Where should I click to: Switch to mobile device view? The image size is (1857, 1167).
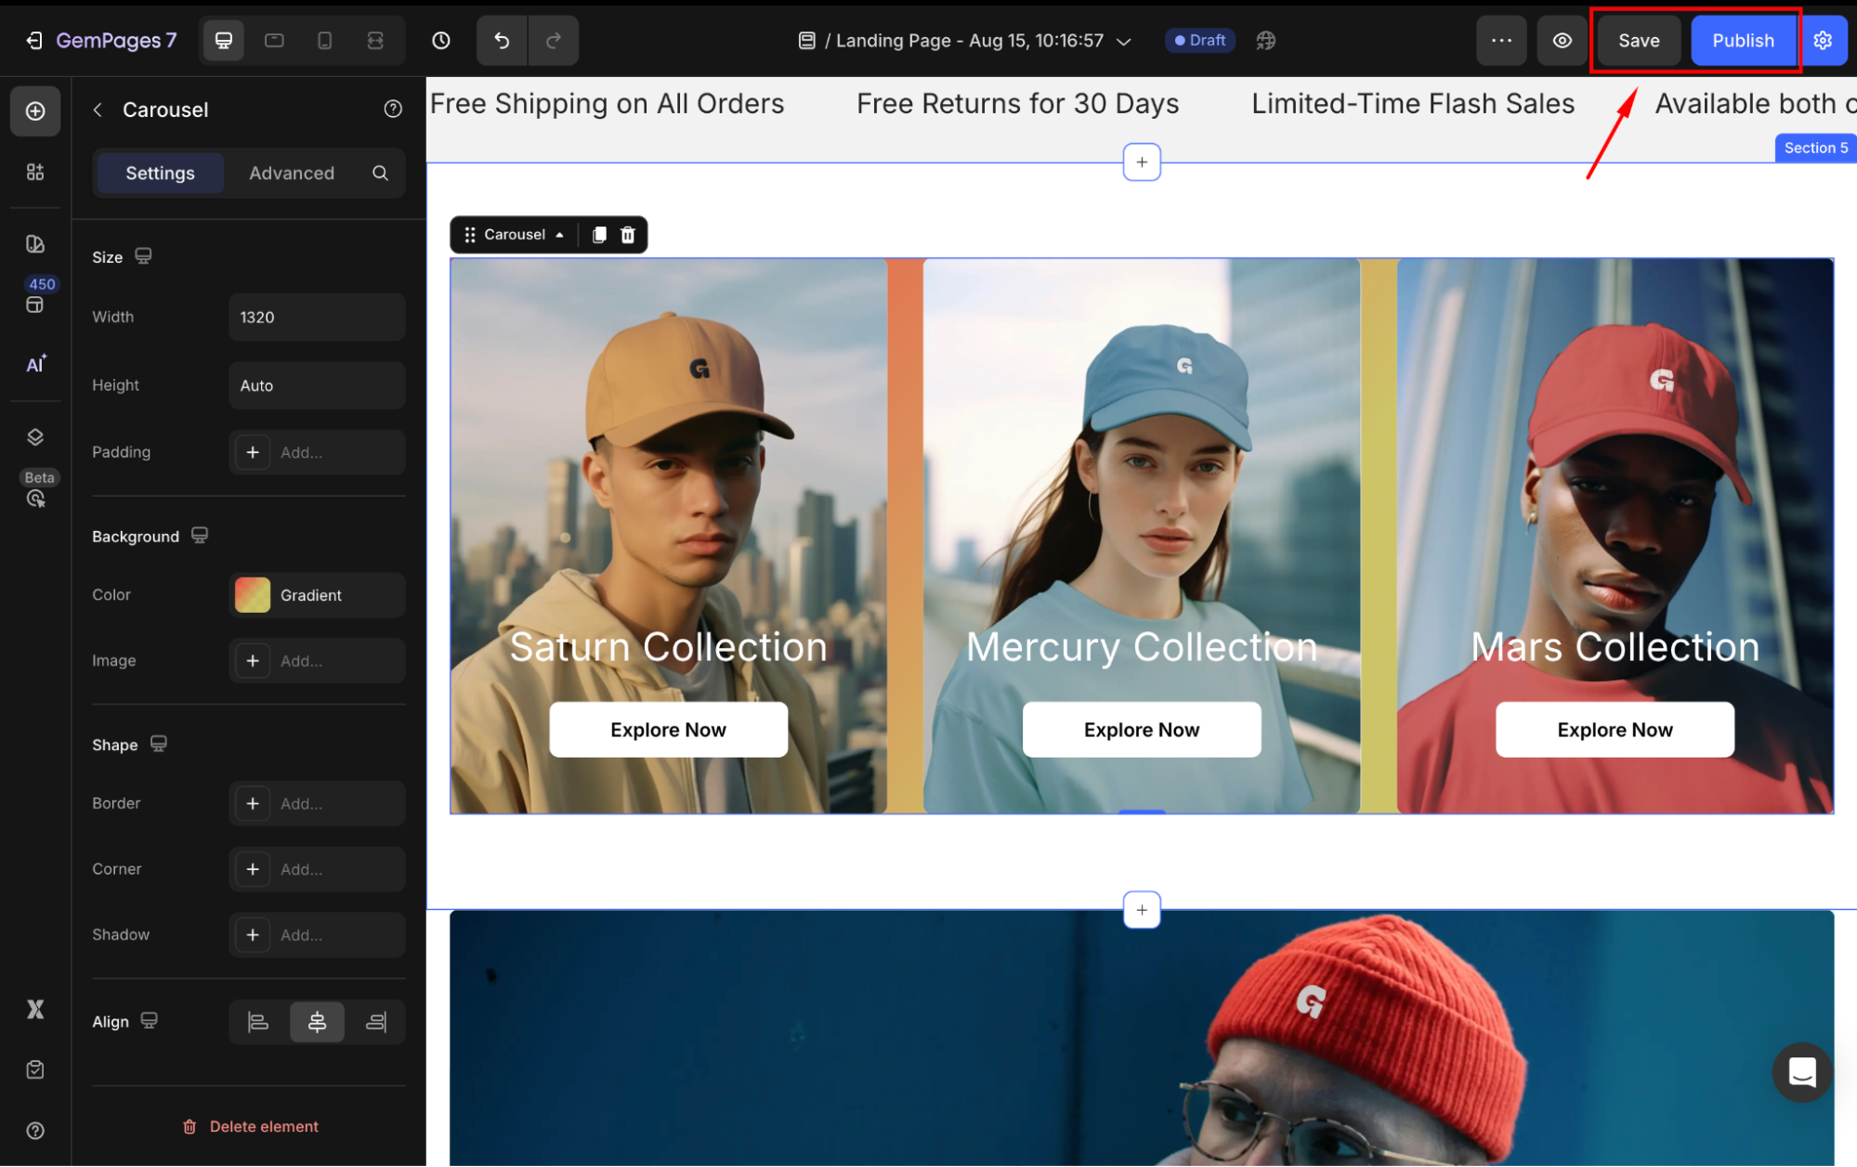(324, 41)
